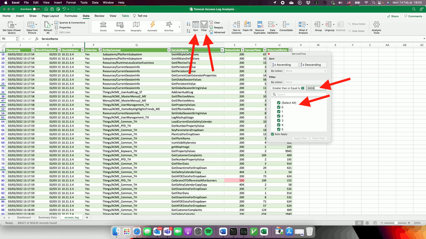The image size is (426, 239).
Task: Click the Filter funnel icon in the ribbon
Action: 204,26
